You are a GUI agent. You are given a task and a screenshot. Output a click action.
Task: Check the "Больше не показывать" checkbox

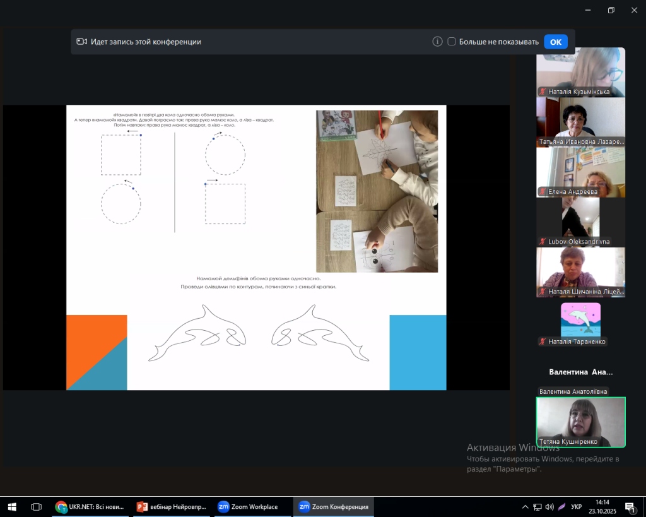(452, 42)
